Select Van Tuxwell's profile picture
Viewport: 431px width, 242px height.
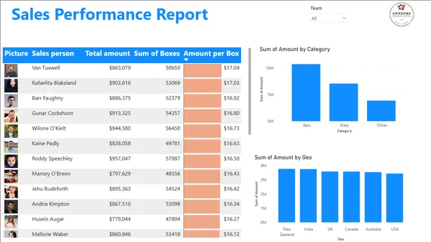pyautogui.click(x=11, y=71)
